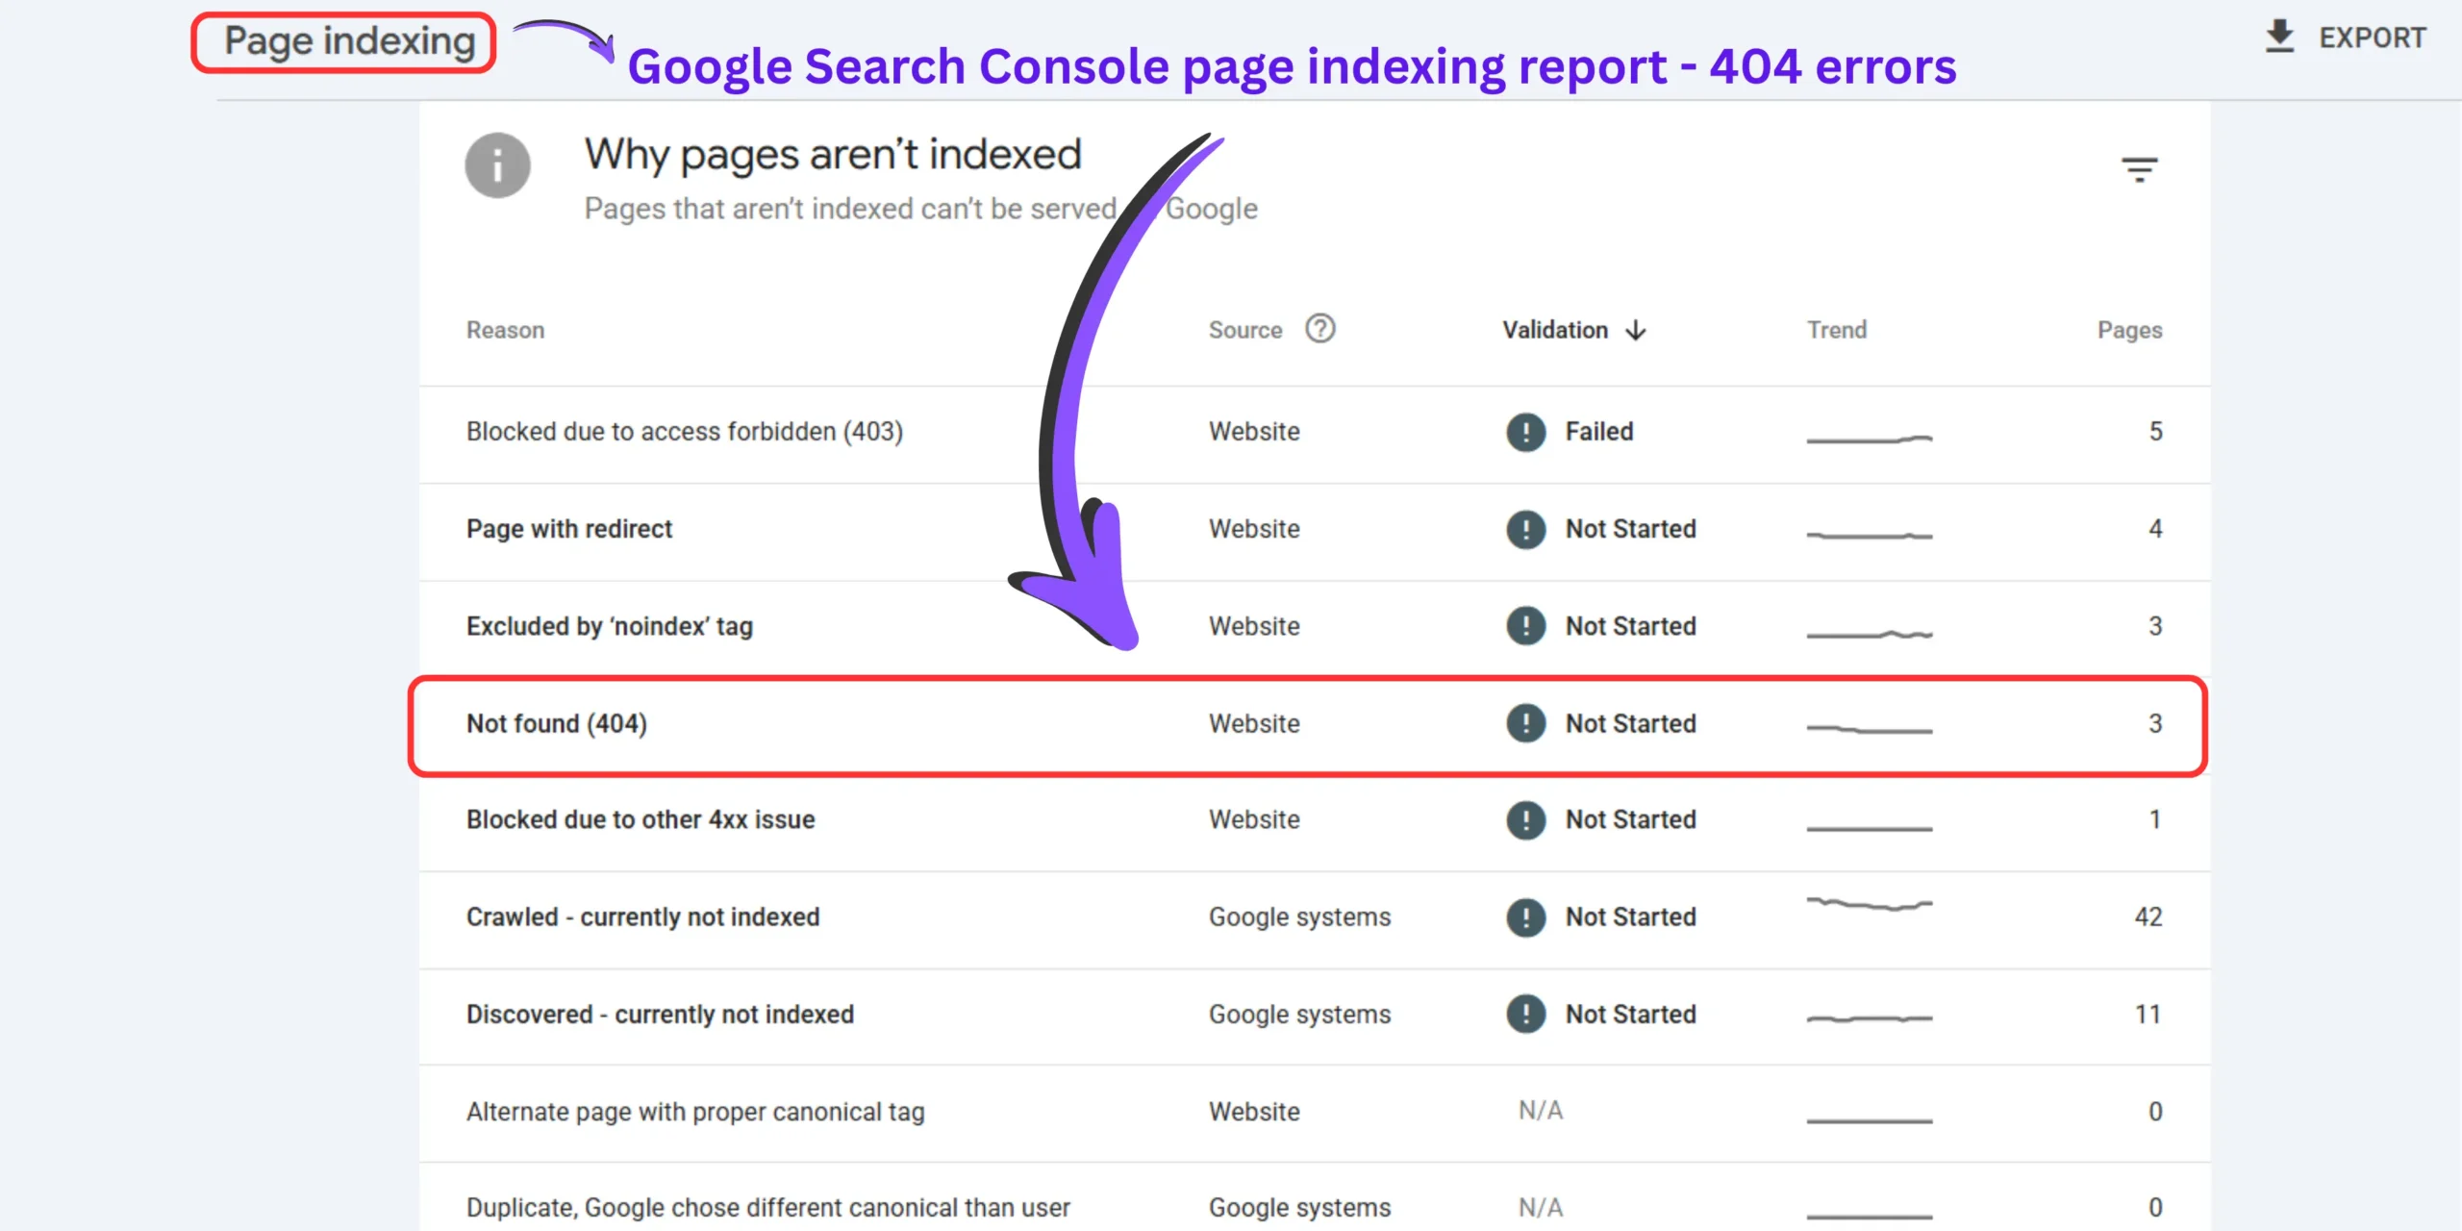Click status icon in Discovered - currently not indexed row

click(1526, 1014)
